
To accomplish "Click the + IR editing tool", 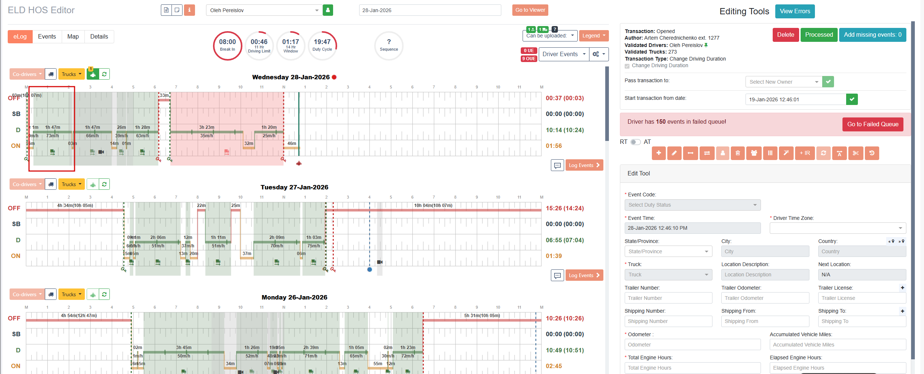I will click(x=805, y=153).
